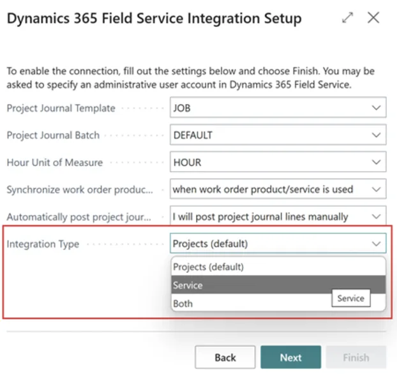397x379 pixels.
Task: Click the Project Journal Batch label
Action: click(53, 135)
